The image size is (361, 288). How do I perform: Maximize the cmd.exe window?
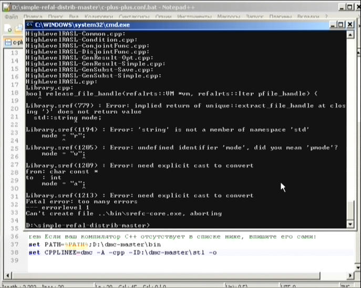pyautogui.click(x=341, y=24)
